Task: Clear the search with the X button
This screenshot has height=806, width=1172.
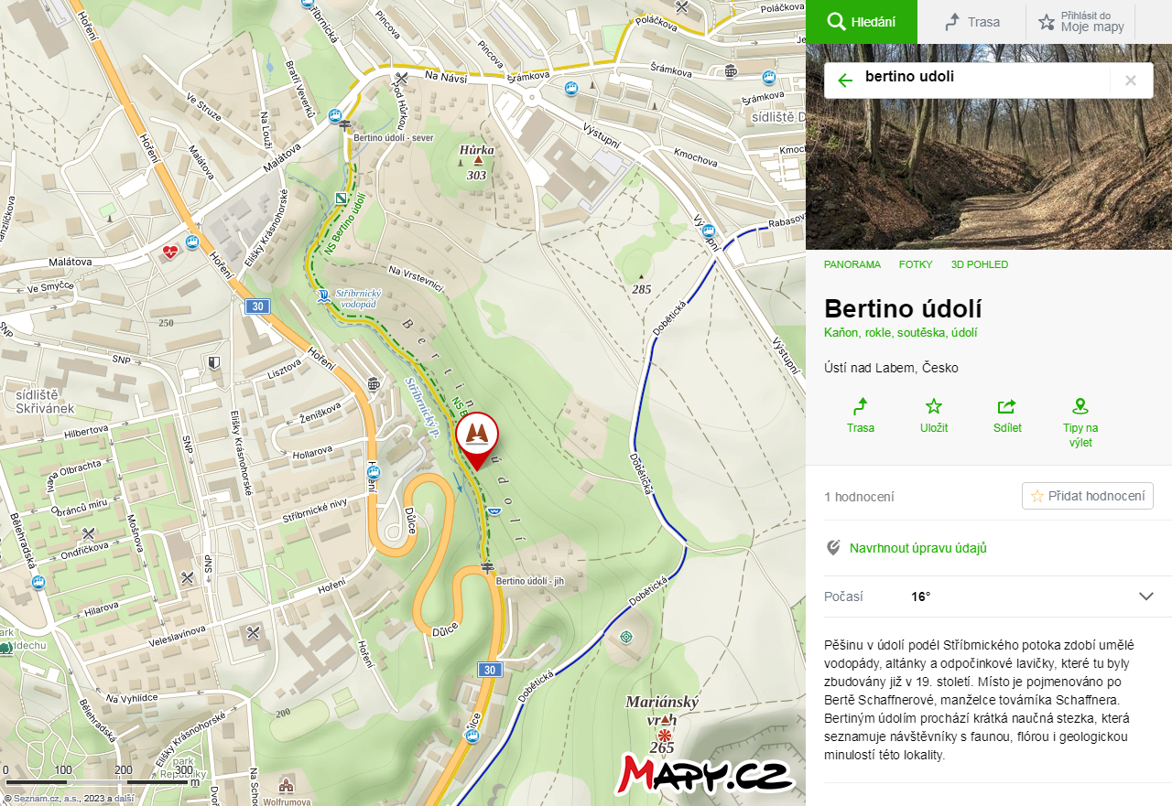Action: (x=1131, y=81)
